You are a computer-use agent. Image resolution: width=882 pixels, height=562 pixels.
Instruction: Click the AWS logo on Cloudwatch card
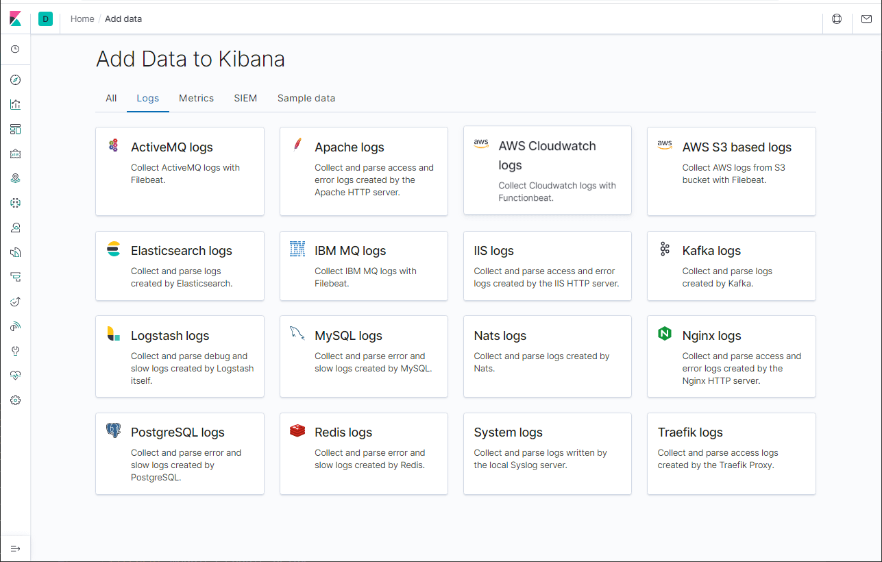point(481,143)
